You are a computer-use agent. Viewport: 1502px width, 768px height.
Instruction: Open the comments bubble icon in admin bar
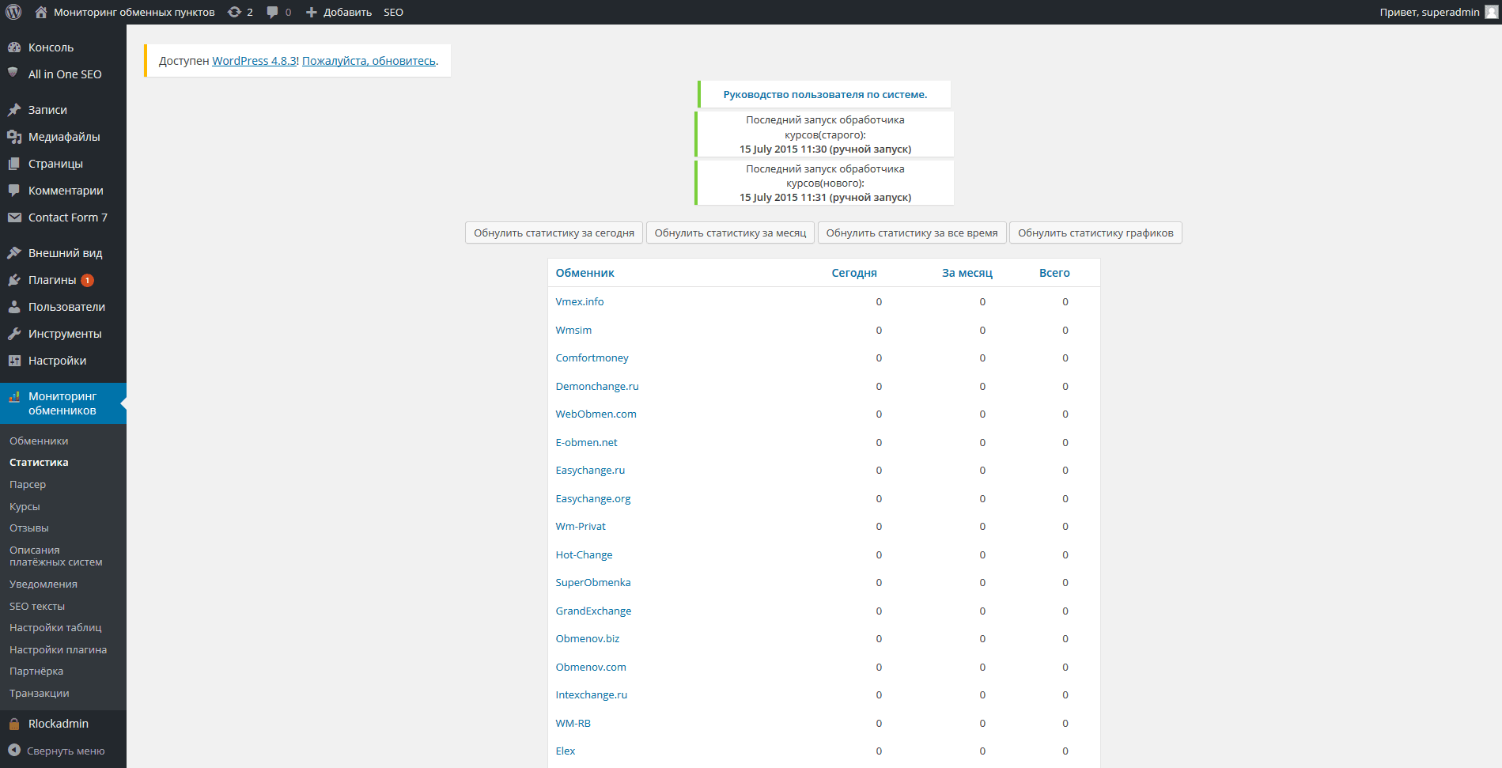pyautogui.click(x=273, y=12)
